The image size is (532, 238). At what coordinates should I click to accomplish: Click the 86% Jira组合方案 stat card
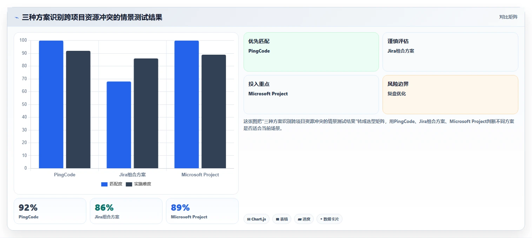tap(126, 211)
